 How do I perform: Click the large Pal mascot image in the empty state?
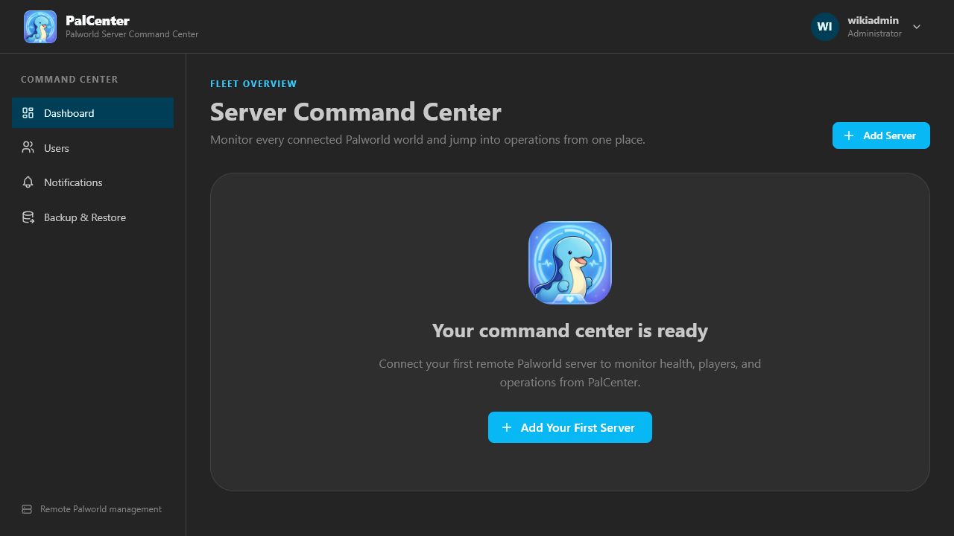(570, 263)
